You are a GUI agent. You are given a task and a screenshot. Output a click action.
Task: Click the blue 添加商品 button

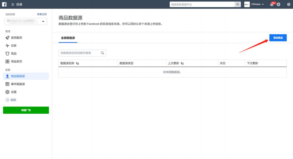click(x=278, y=38)
